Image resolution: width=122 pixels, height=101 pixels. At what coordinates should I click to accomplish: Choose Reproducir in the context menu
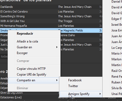click(25, 34)
